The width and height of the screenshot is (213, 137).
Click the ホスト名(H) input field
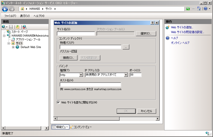click(x=90, y=84)
